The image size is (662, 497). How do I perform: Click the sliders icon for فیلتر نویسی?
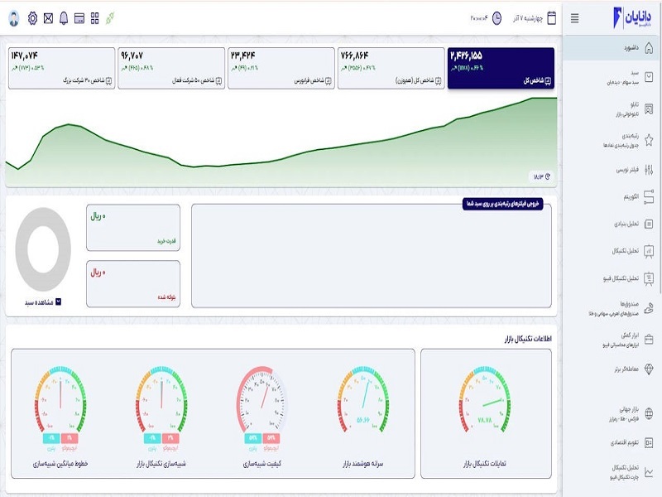(x=649, y=170)
